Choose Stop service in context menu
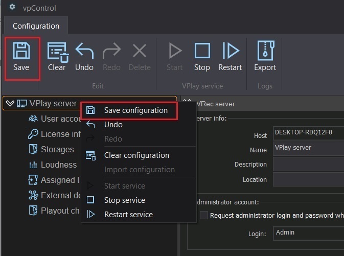 139,200
